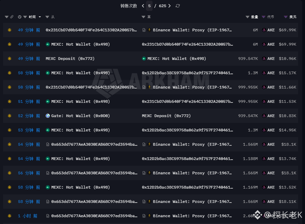Click BNB chain icon in 53 分钟 row

coord(9,130)
